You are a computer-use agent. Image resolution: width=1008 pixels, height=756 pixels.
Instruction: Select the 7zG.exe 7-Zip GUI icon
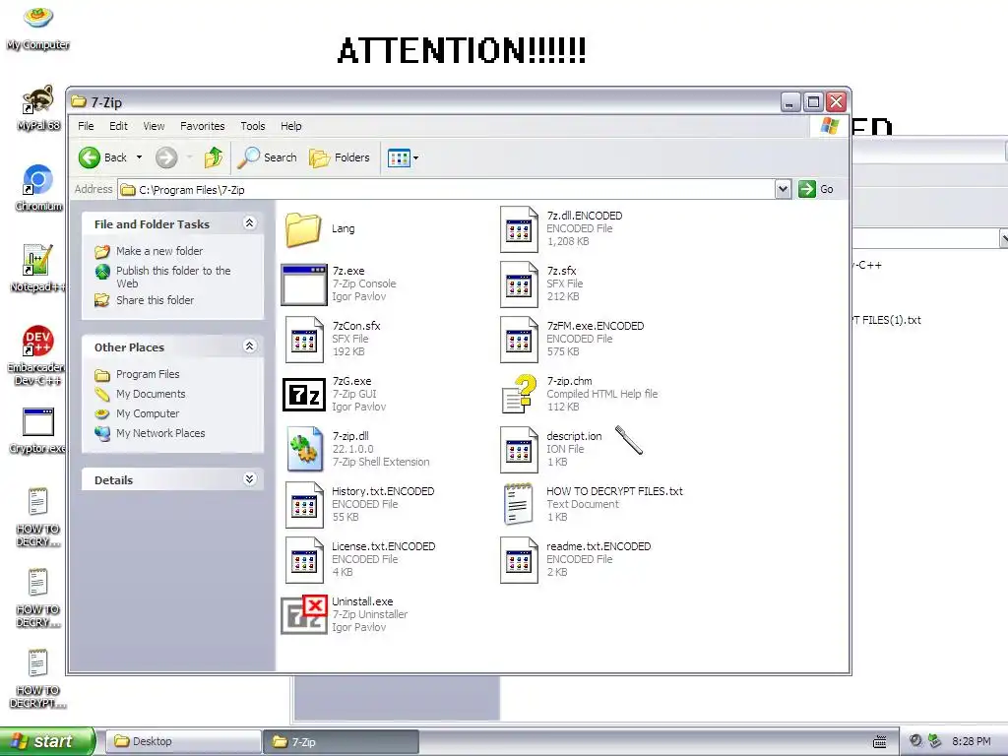pos(303,394)
